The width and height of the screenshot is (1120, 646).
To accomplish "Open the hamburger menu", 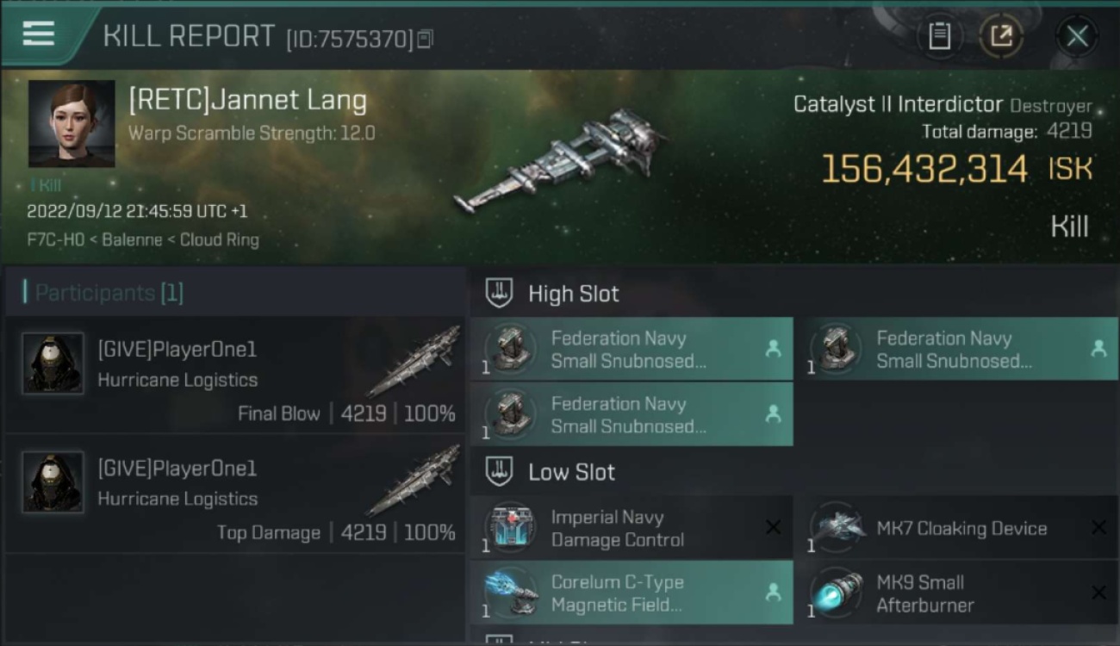I will (x=39, y=34).
